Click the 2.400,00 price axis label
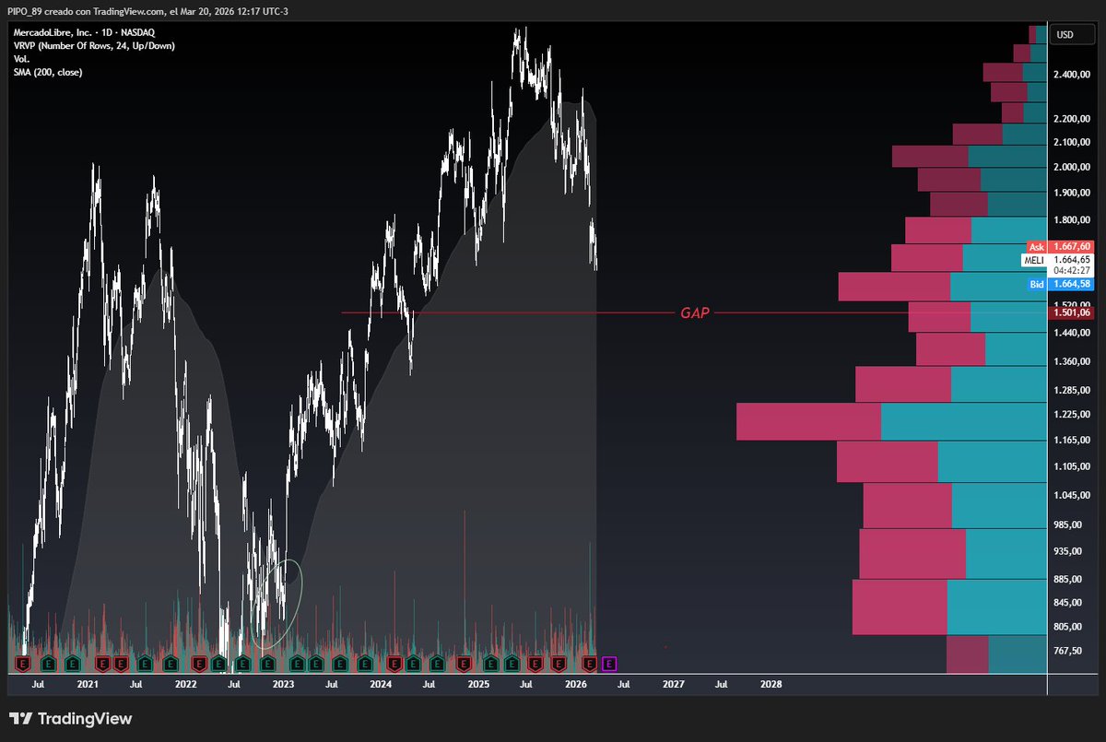Image resolution: width=1106 pixels, height=742 pixels. pos(1072,75)
